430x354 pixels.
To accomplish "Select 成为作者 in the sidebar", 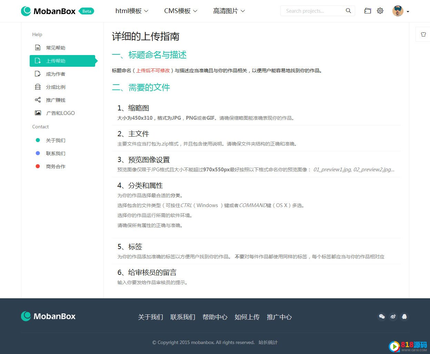I will click(x=56, y=74).
